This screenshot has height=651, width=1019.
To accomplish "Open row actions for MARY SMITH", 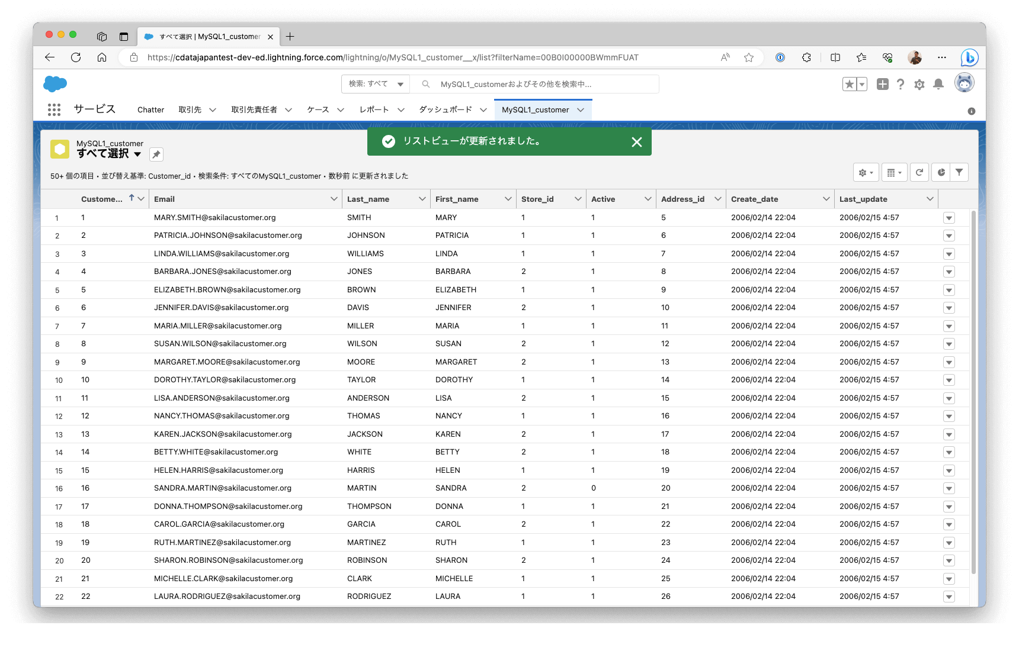I will coord(949,218).
